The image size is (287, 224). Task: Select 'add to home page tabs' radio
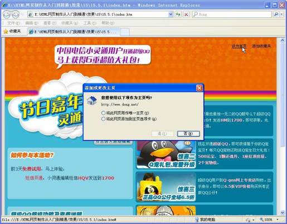pos(103,119)
